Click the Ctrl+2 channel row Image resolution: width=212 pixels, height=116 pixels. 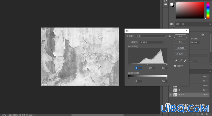(x=199, y=76)
